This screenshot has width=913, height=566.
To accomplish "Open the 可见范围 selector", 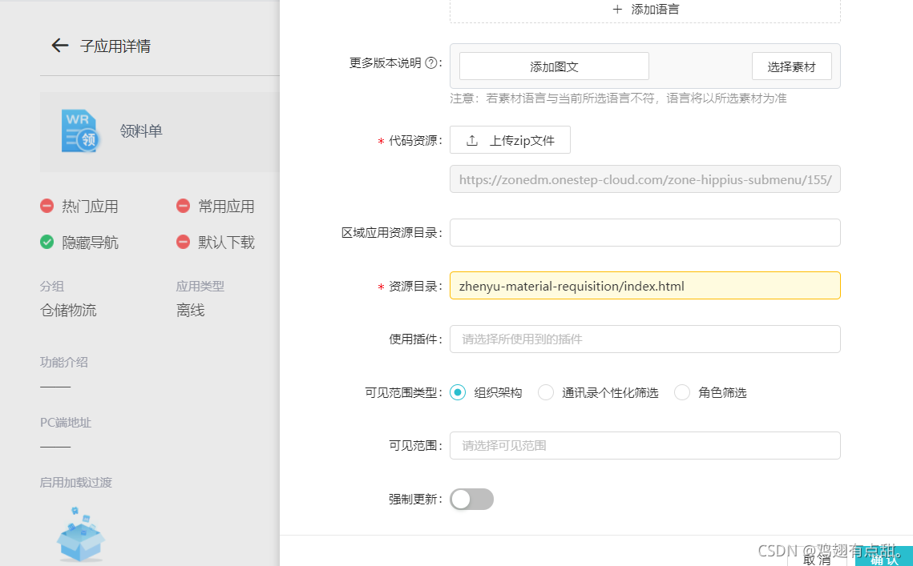I will [645, 446].
